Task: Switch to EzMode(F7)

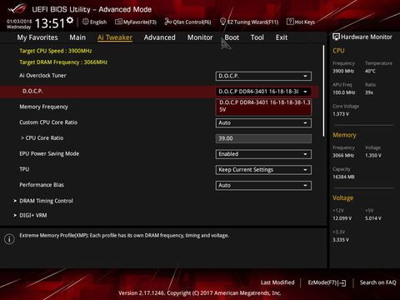Action: (327, 282)
